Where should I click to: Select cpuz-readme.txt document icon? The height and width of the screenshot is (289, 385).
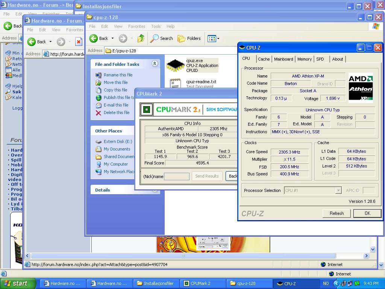(175, 83)
